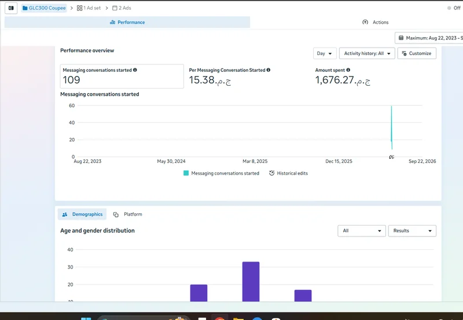Expand the All gender filter dropdown
Screen dimensions: 463x320
coord(362,231)
